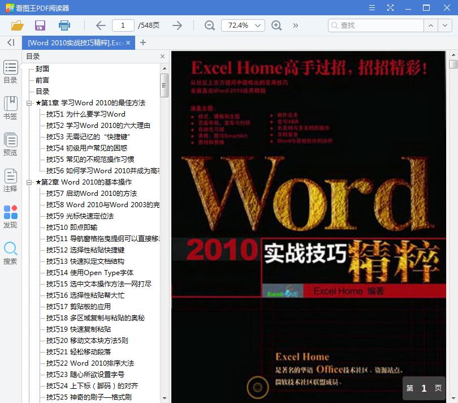
Task: Click the outline panel scrollbar thumb
Action: click(164, 85)
